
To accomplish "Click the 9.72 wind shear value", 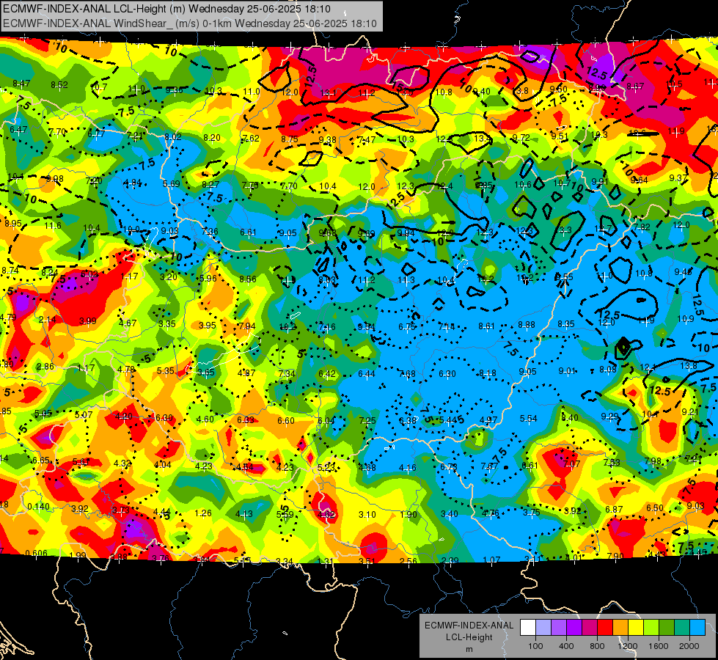I will tap(521, 137).
